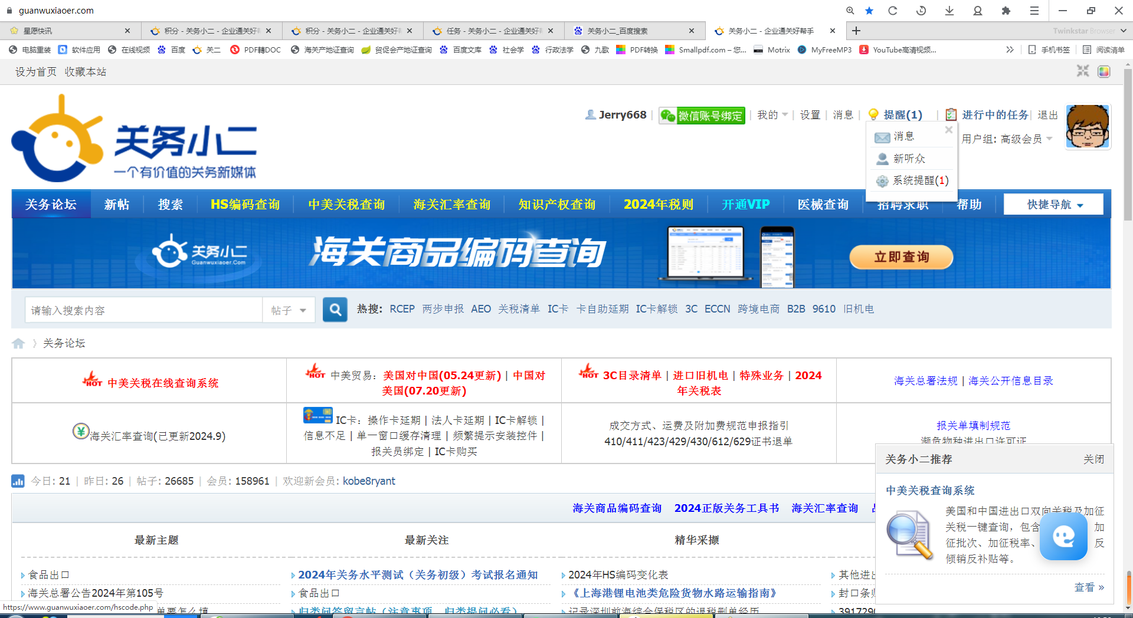The width and height of the screenshot is (1133, 618).
Task: Open the browser account profile icon
Action: [978, 11]
